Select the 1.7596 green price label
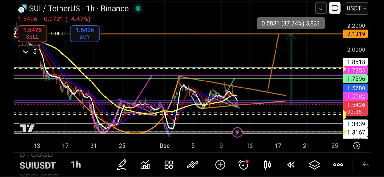This screenshot has height=177, width=384. click(x=355, y=79)
